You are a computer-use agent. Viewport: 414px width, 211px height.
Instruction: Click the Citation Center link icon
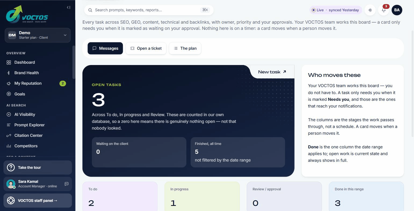(x=9, y=135)
